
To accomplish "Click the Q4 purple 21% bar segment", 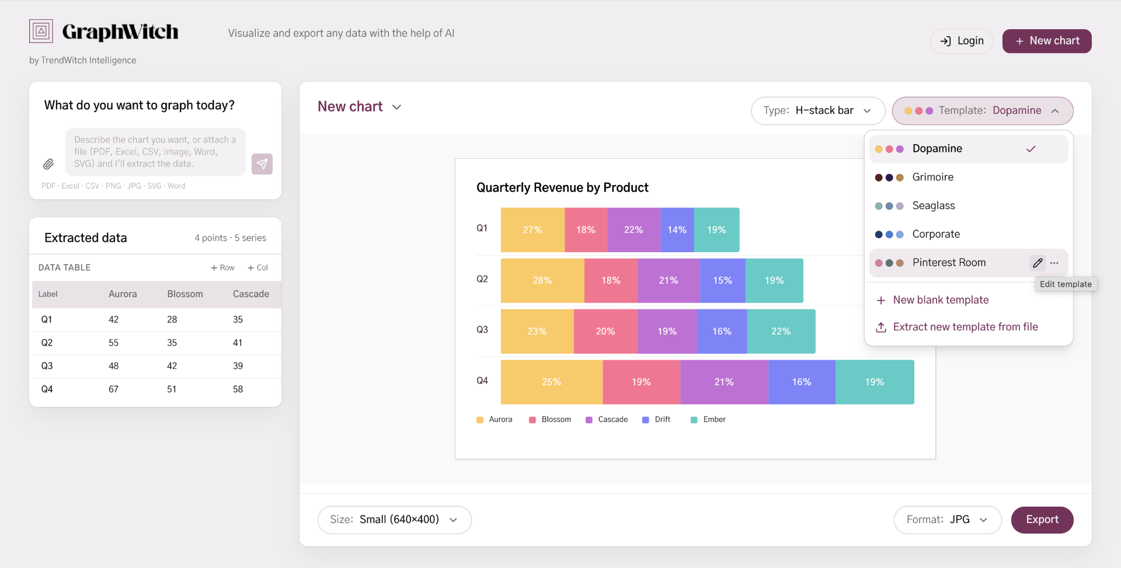I will click(724, 382).
